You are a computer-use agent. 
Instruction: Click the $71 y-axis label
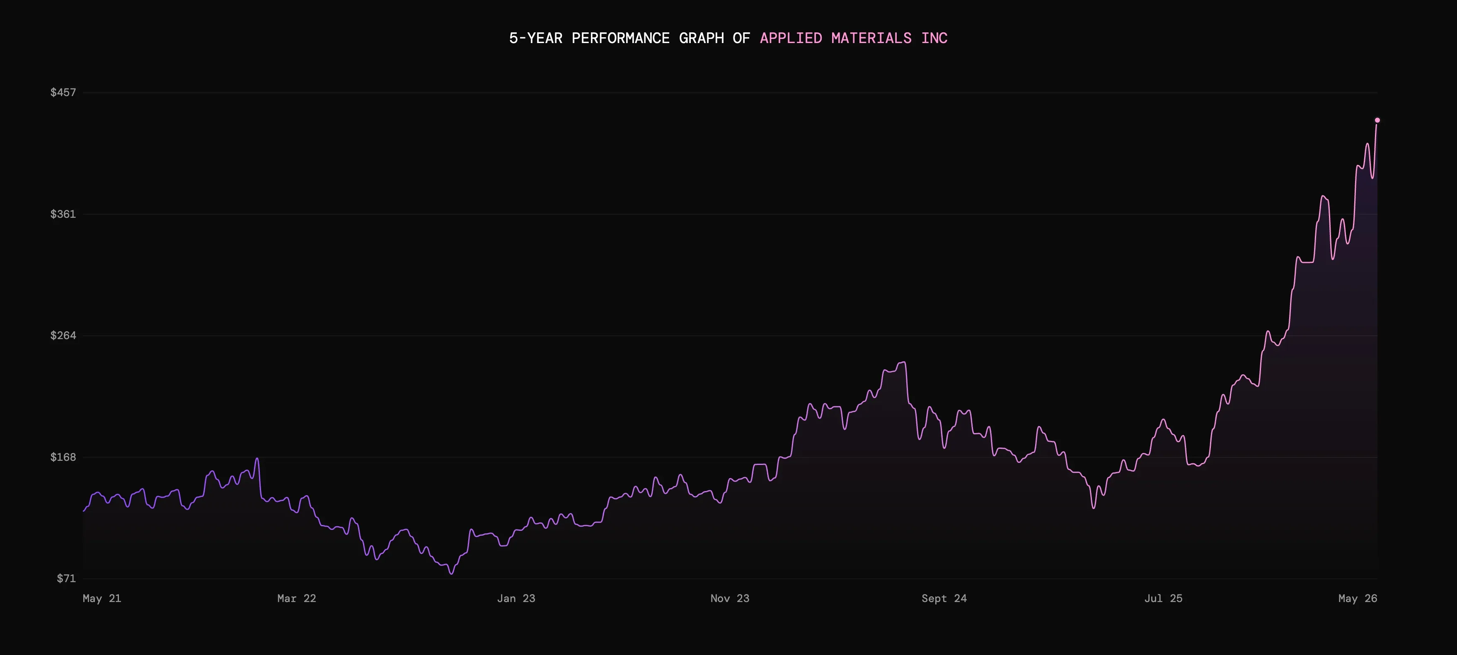[x=66, y=578]
